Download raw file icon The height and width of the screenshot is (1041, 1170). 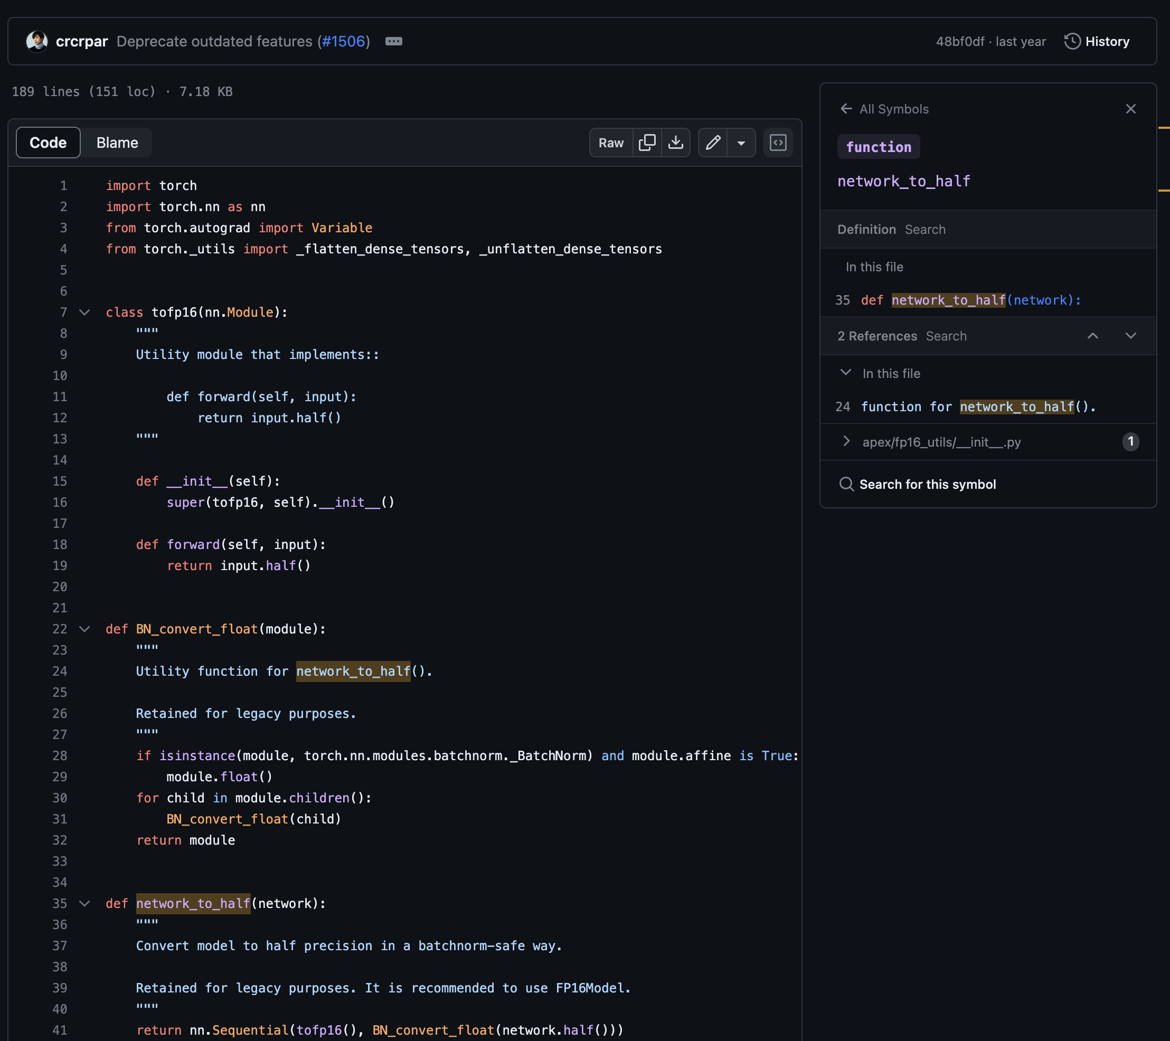tap(675, 143)
